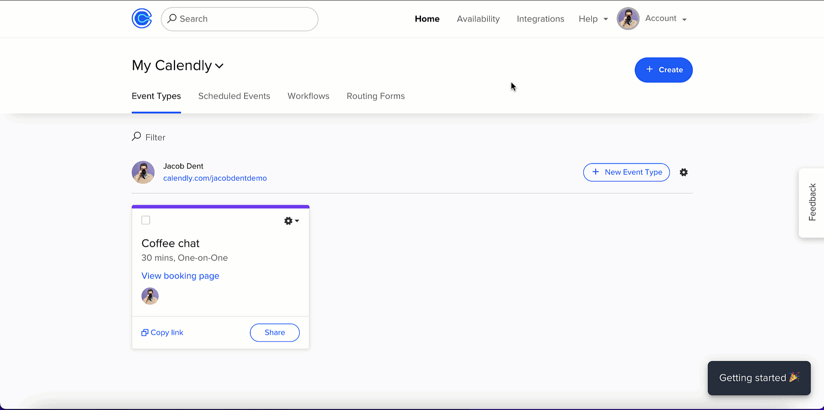Viewport: 824px width, 410px height.
Task: Select the Event Types tab
Action: [x=156, y=96]
